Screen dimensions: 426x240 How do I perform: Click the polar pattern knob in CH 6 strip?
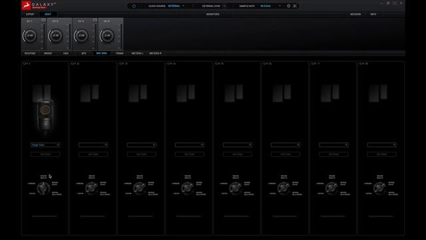pyautogui.click(x=284, y=188)
